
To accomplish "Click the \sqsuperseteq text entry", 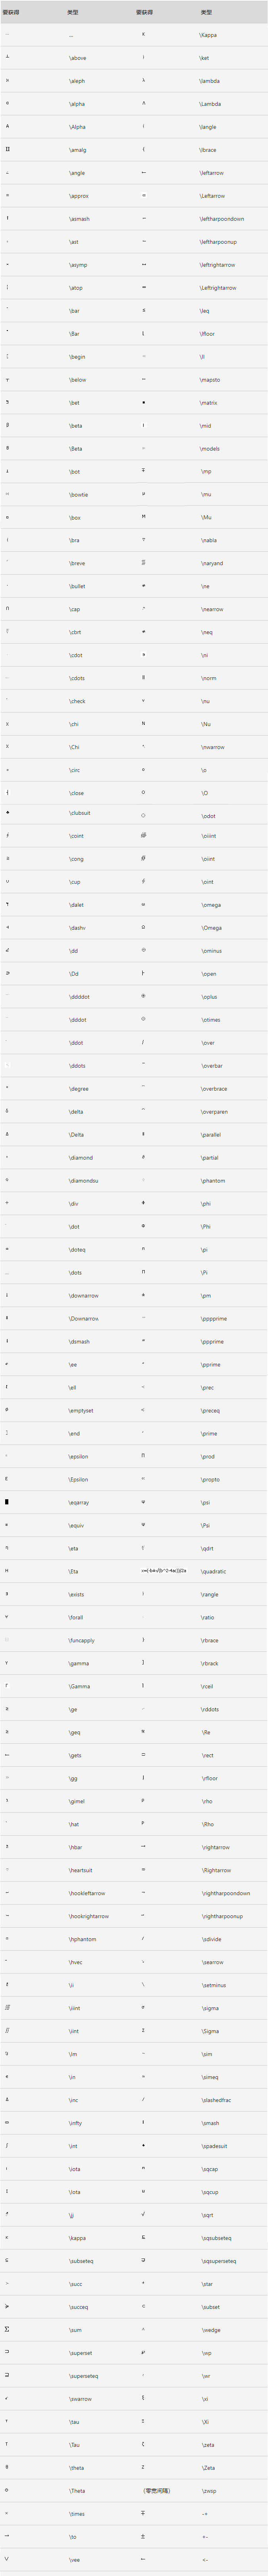I will point(218,2260).
